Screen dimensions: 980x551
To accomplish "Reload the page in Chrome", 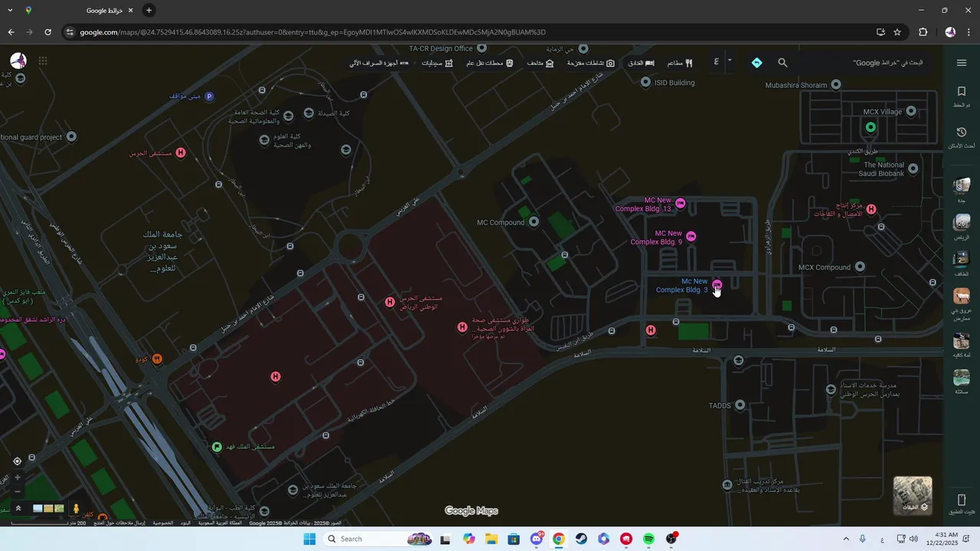I will 47,32.
